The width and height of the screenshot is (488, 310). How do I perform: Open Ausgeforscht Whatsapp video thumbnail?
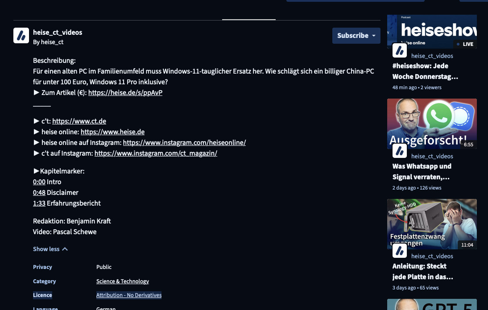[x=432, y=124]
